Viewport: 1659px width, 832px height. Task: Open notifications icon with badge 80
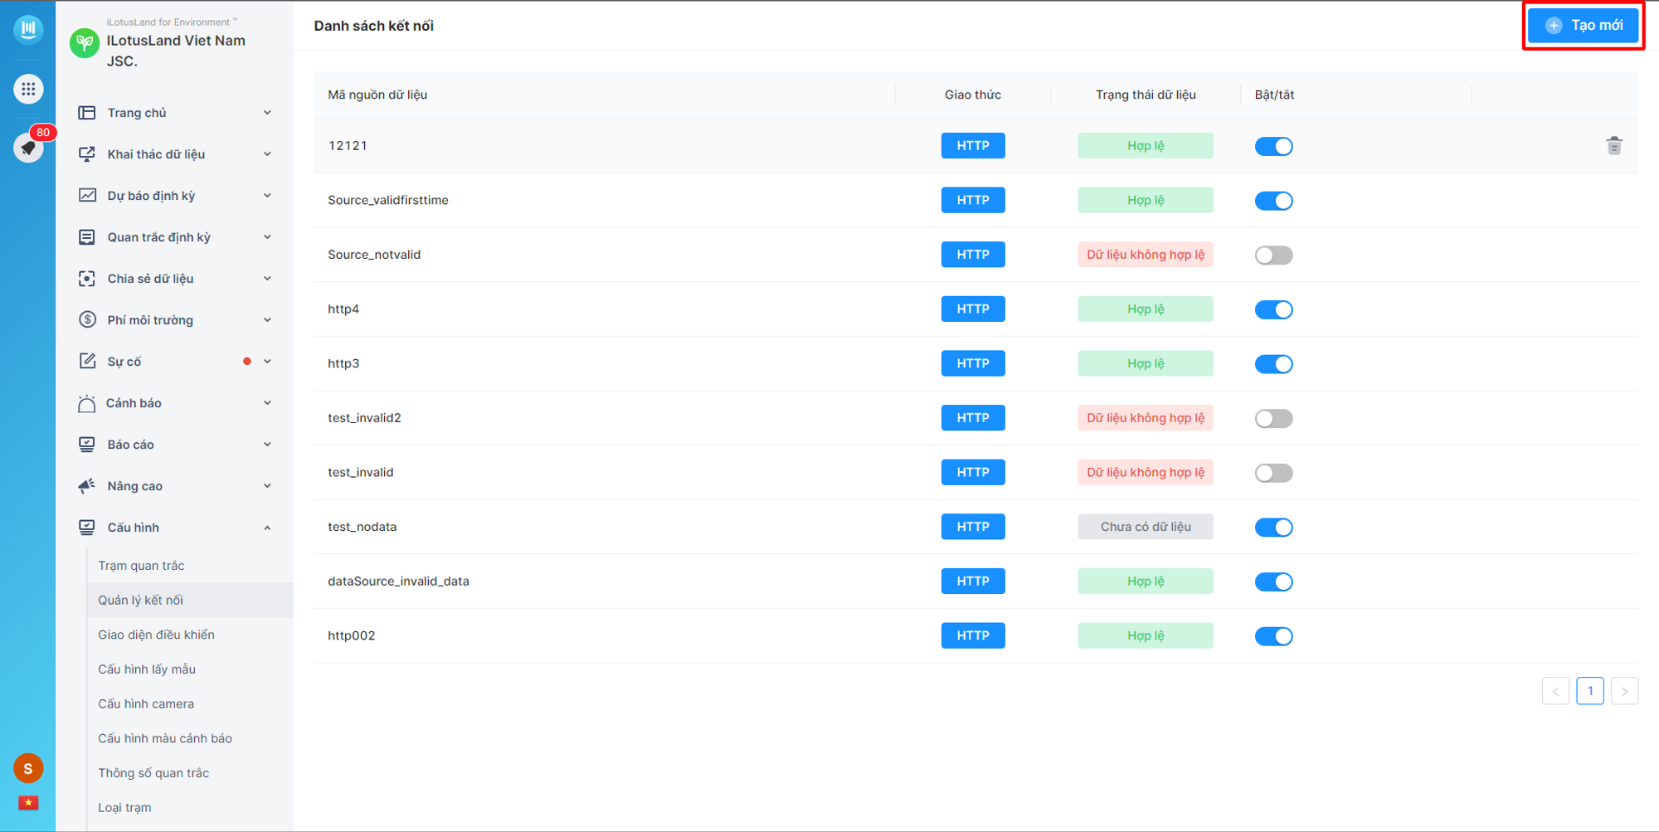click(28, 148)
